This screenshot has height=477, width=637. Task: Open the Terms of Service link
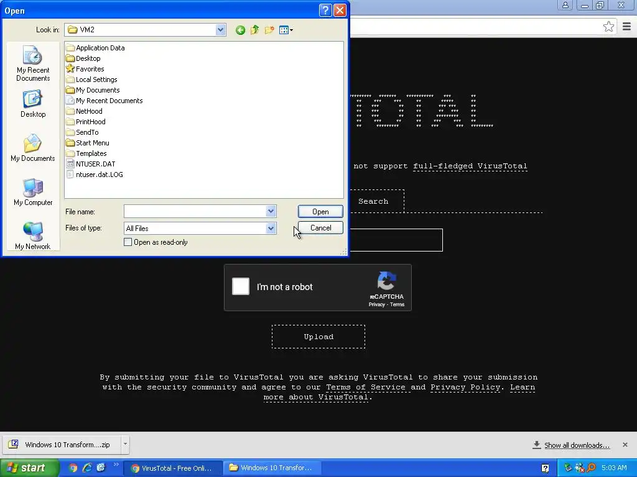click(x=366, y=387)
